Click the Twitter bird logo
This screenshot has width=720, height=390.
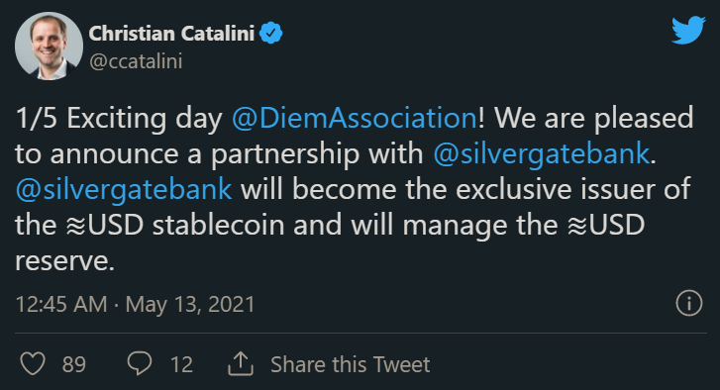[x=688, y=30]
